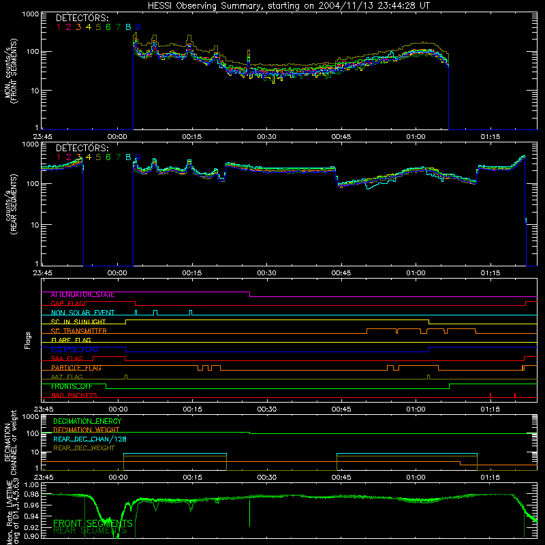The height and width of the screenshot is (545, 545).
Task: Click green detector 6 legend number in front segments panel
Action: pyautogui.click(x=108, y=27)
